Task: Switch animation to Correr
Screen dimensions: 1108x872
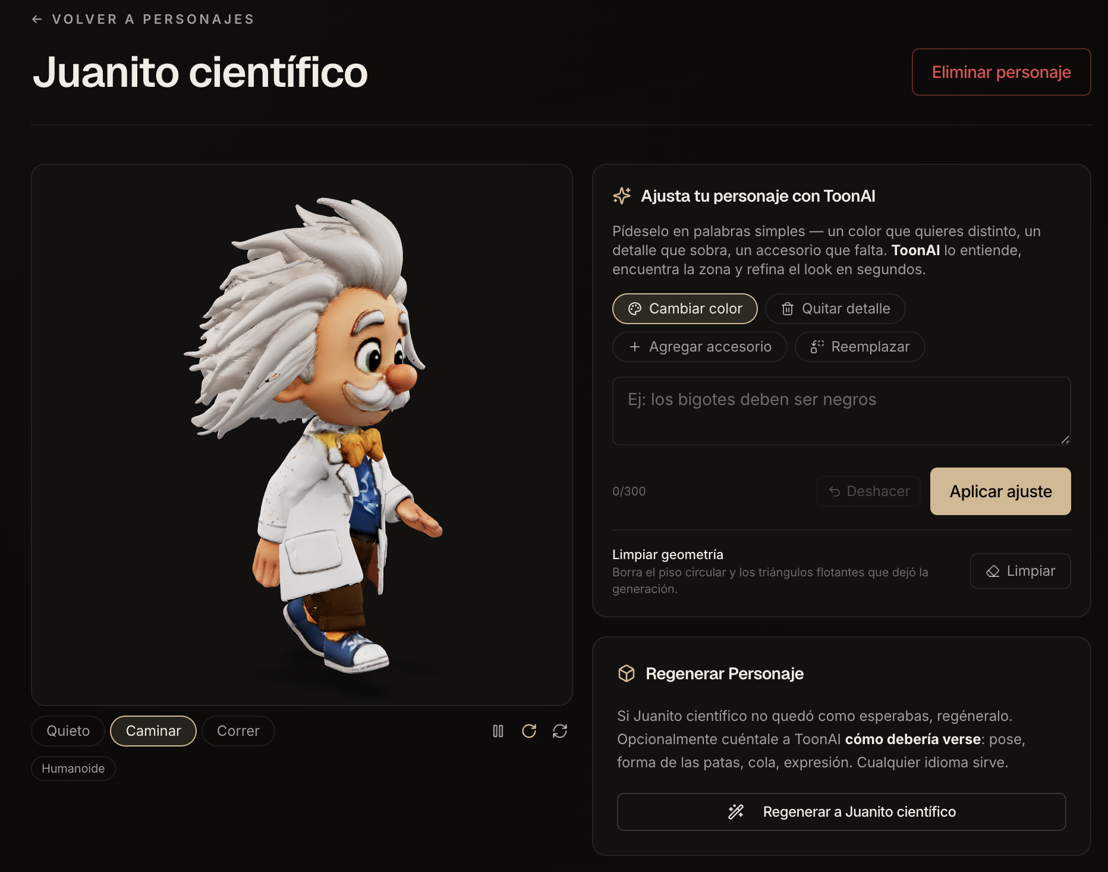Action: (x=238, y=731)
